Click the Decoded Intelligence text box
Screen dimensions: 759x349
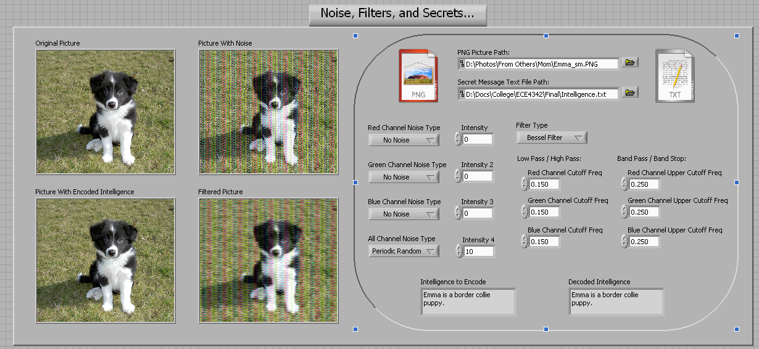pyautogui.click(x=616, y=301)
